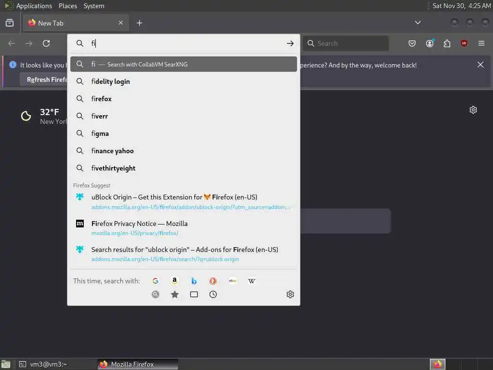Search open tabs using the tab icon
The width and height of the screenshot is (493, 370).
pyautogui.click(x=194, y=294)
